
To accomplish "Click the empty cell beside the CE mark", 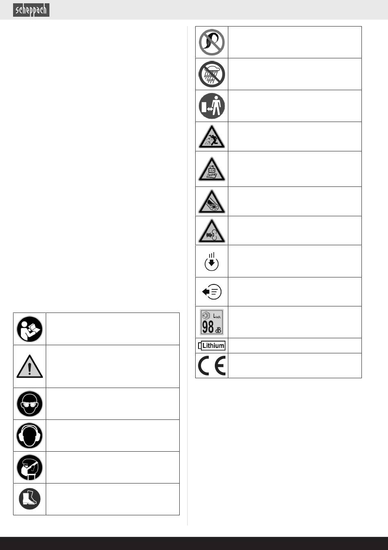I will (294, 366).
